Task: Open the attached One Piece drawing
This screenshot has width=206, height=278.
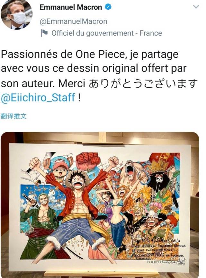Action: [x=100, y=205]
